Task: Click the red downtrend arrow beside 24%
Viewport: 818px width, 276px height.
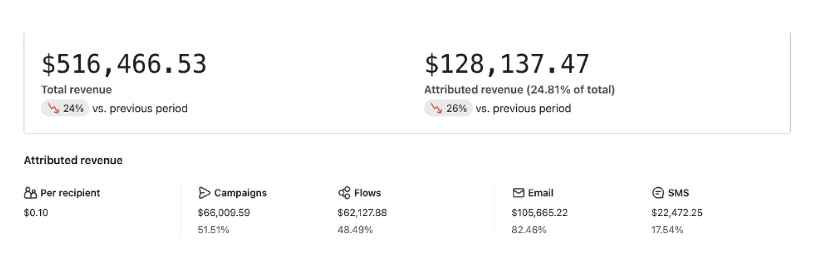Action: [x=53, y=108]
